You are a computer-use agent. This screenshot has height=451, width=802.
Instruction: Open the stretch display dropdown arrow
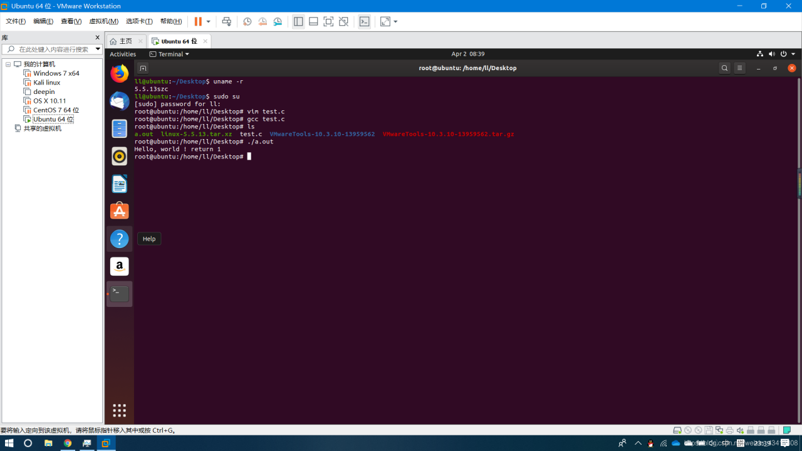(x=395, y=21)
